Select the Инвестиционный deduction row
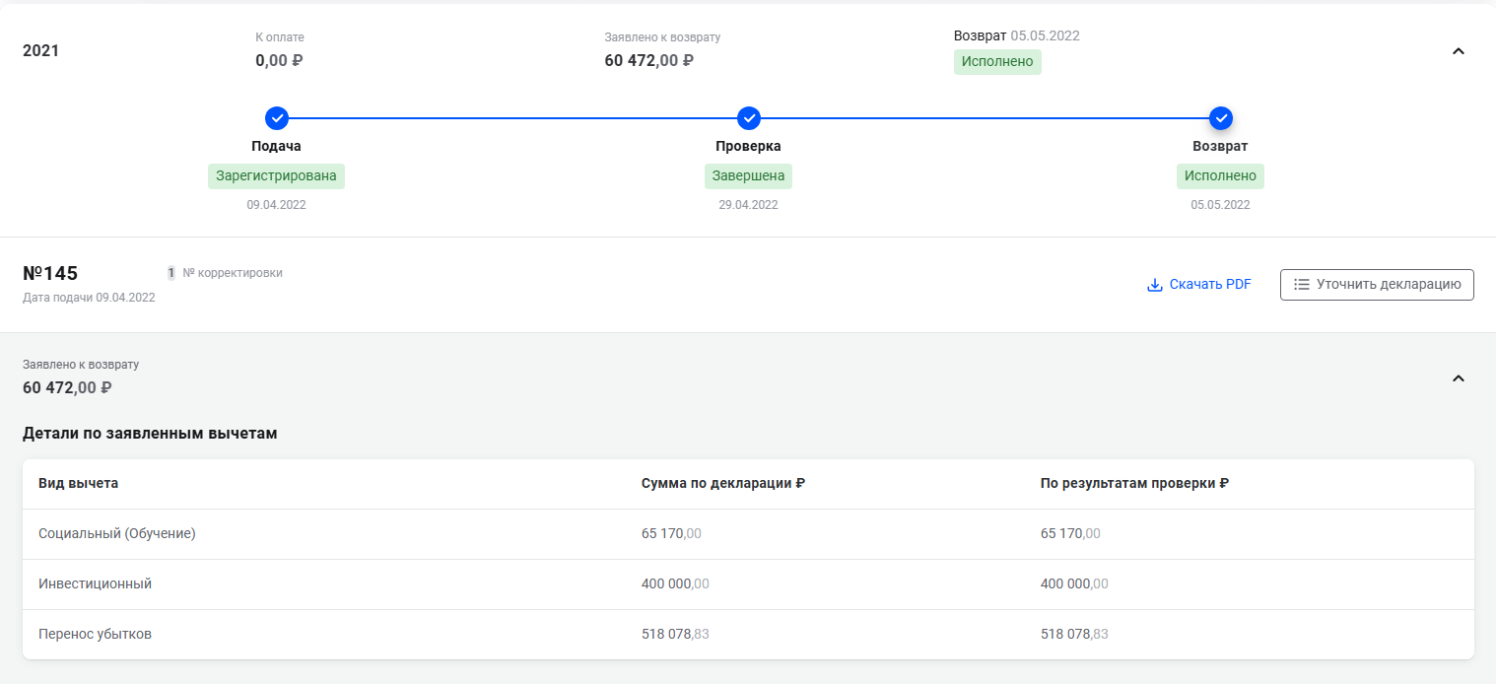1496x684 pixels. [96, 584]
